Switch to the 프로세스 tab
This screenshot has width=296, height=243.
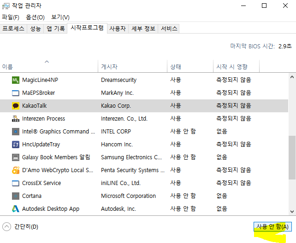(13, 29)
